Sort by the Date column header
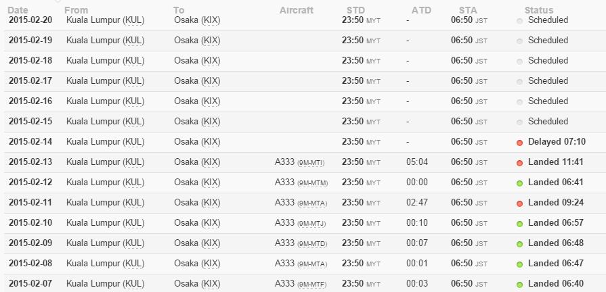This screenshot has height=292, width=606. [x=18, y=10]
